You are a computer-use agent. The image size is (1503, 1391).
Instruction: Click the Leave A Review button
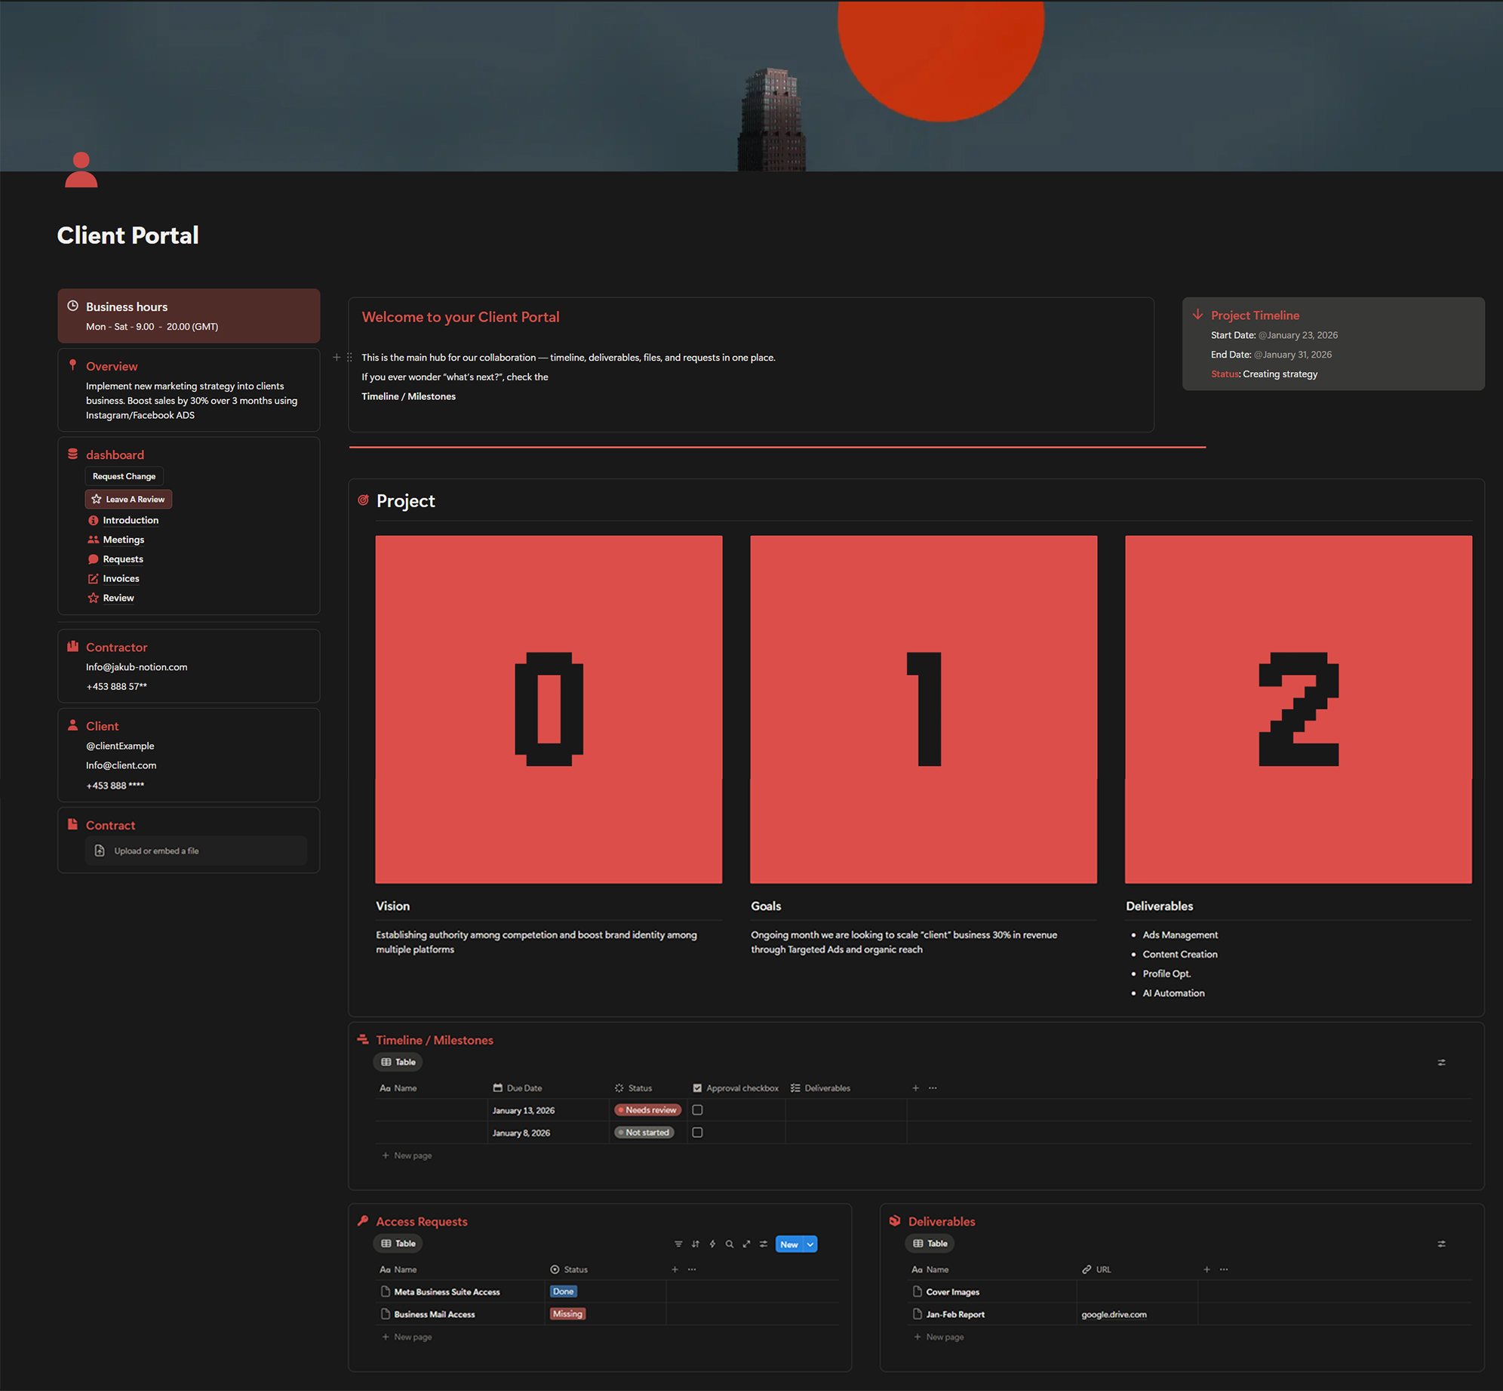click(128, 500)
